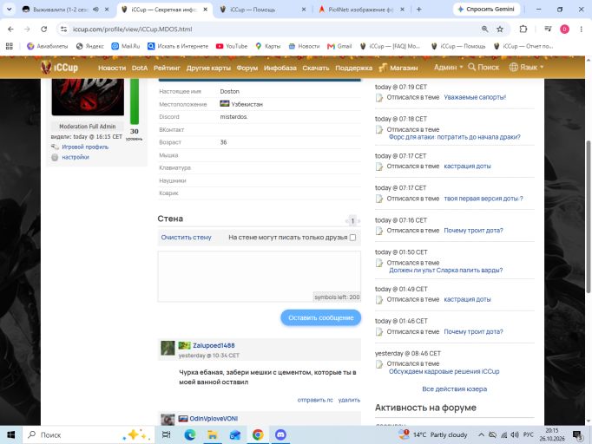Click the iCCup logo in the header
The height and width of the screenshot is (444, 592).
(59, 67)
